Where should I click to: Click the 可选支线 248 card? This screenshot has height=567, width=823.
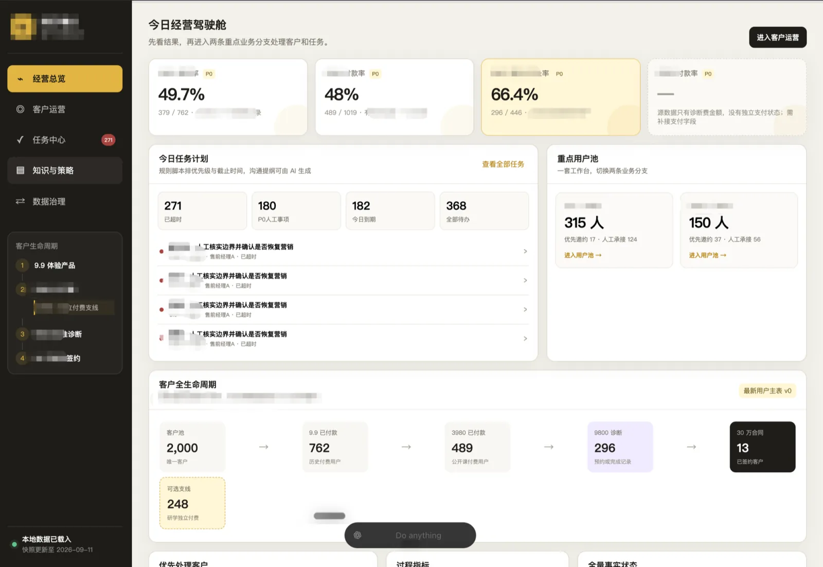coord(192,503)
